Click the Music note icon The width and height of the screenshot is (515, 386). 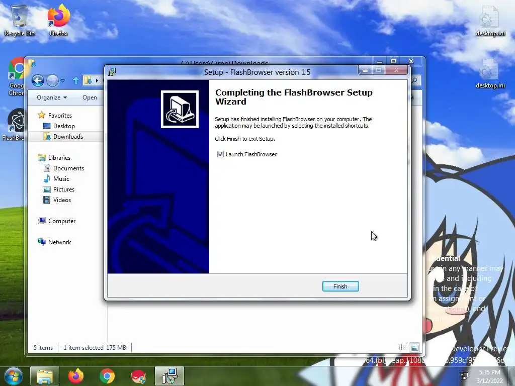pyautogui.click(x=47, y=178)
